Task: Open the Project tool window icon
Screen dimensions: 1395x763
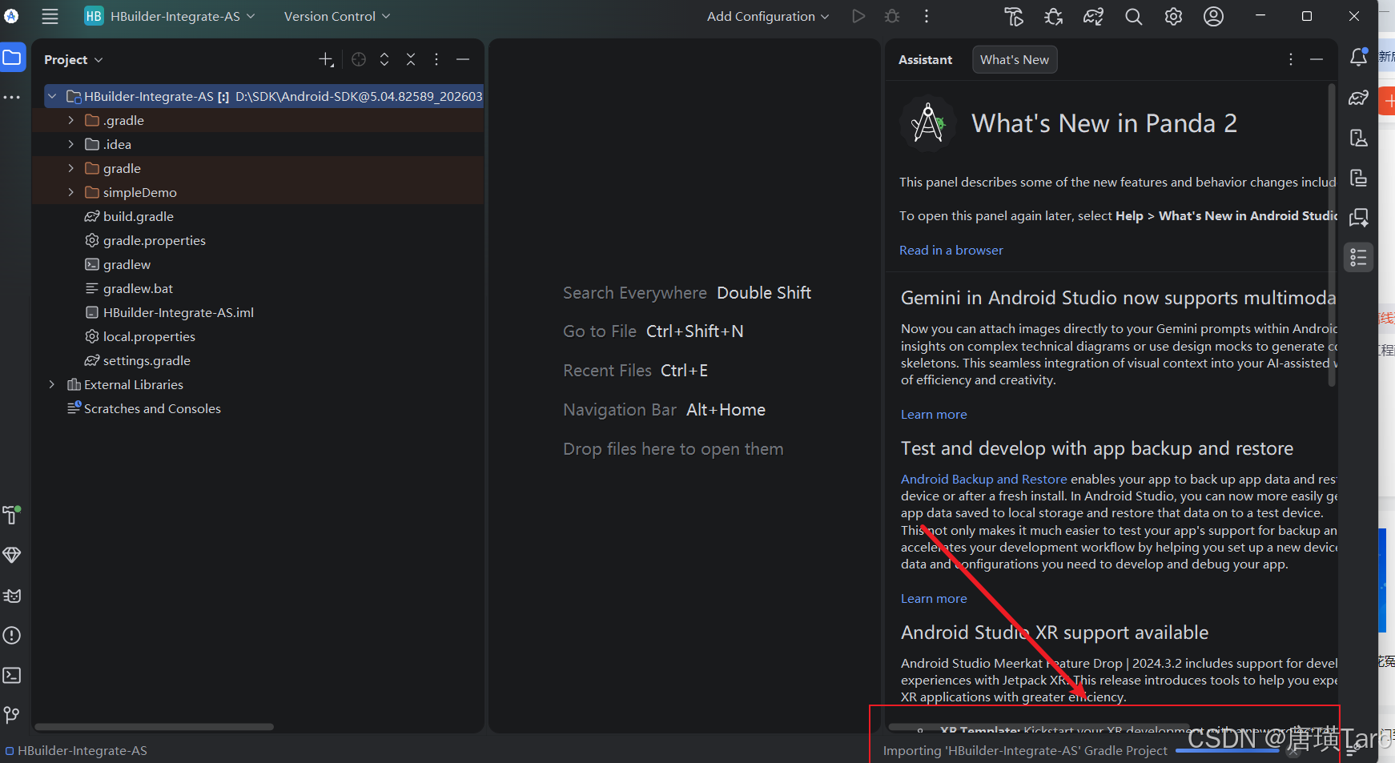Action: coord(12,58)
